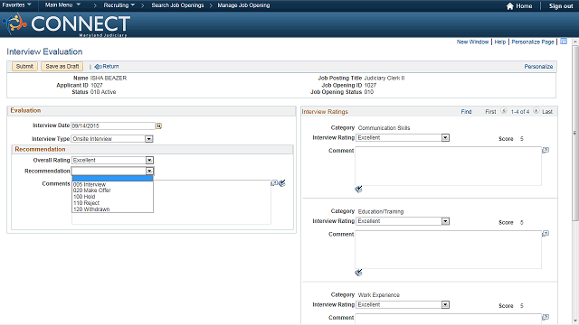Click Save as Draft button

[x=62, y=66]
